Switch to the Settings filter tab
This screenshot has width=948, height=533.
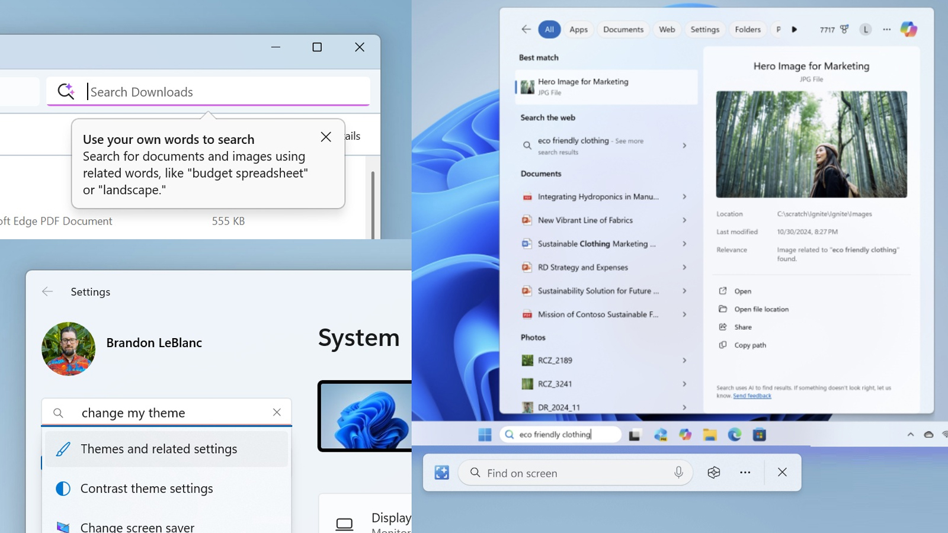705,29
